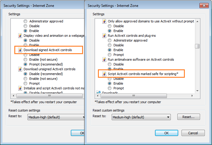Click shield icon next to Run ActiveX controls and plug-ins
The image size is (212, 145).
(104, 36)
